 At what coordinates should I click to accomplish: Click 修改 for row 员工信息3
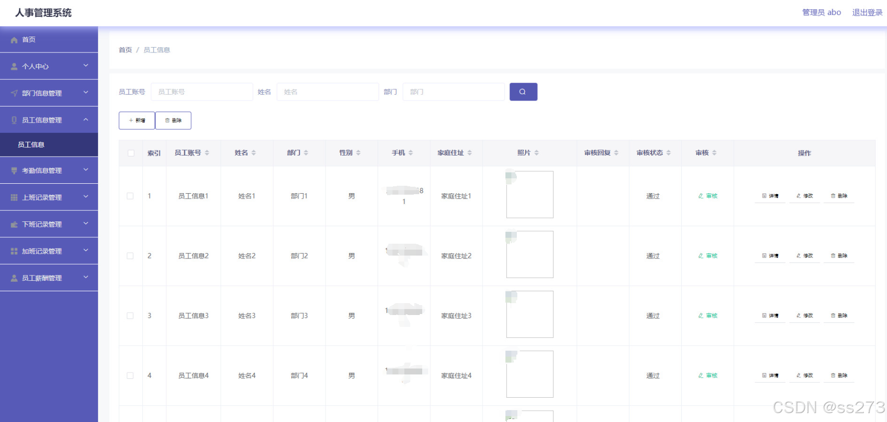(x=805, y=316)
